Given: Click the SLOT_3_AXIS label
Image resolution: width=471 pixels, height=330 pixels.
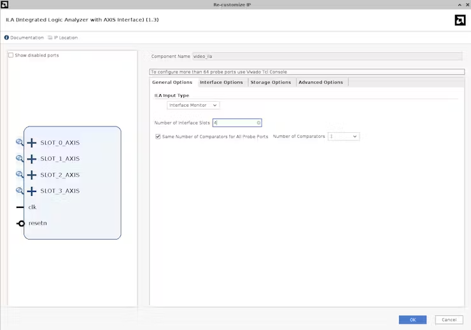Looking at the screenshot, I should (x=60, y=191).
